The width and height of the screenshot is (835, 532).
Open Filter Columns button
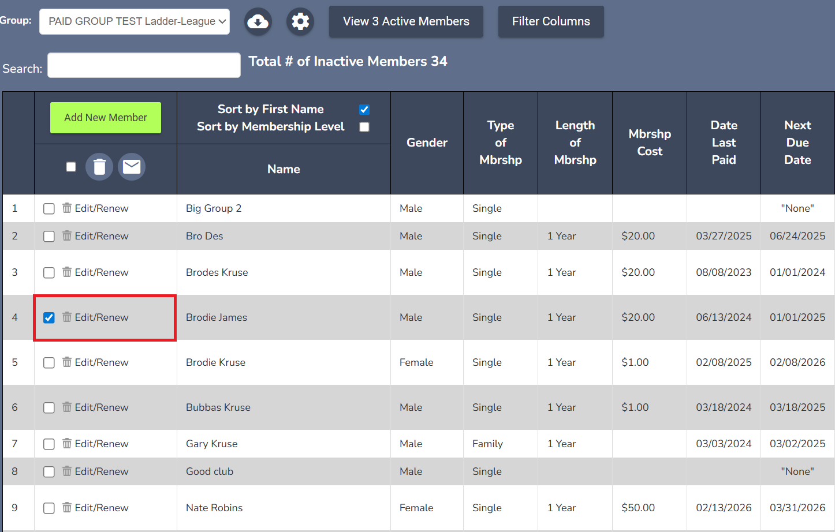(x=551, y=21)
